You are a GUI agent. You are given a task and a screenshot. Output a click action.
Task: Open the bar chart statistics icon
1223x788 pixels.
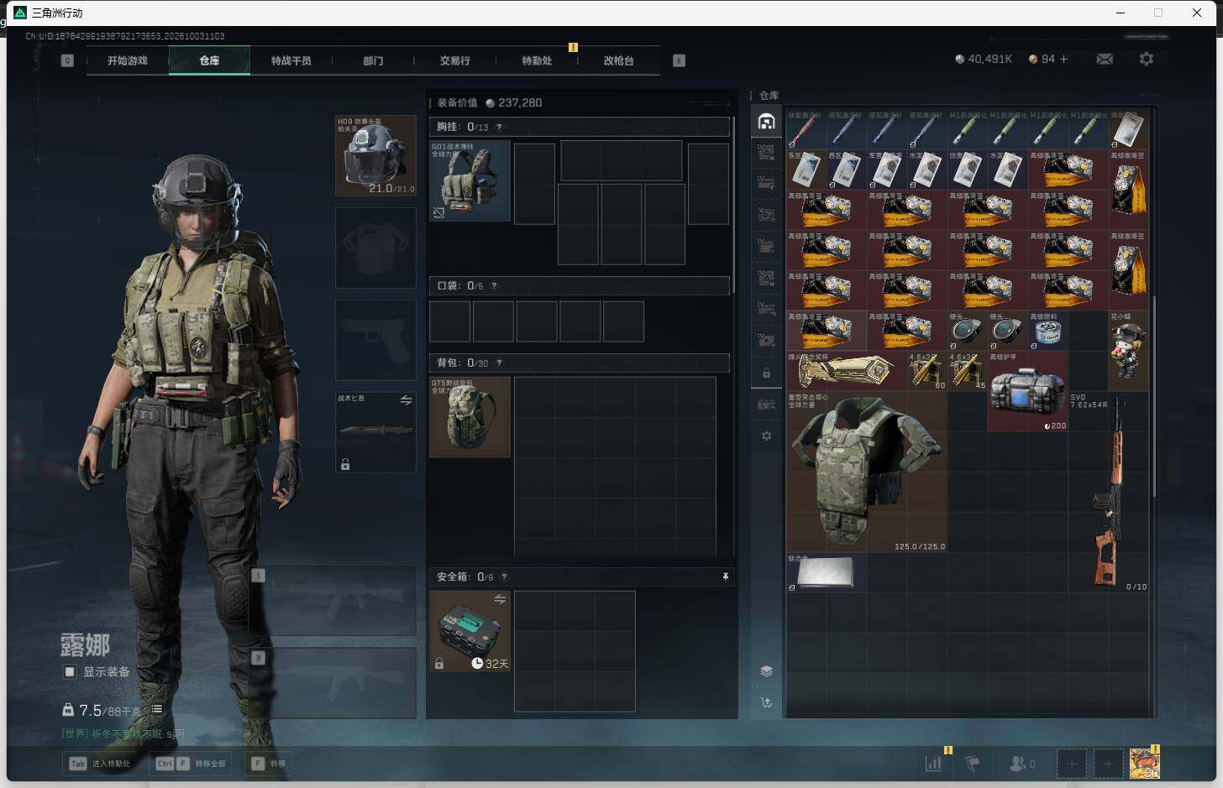pyautogui.click(x=933, y=764)
